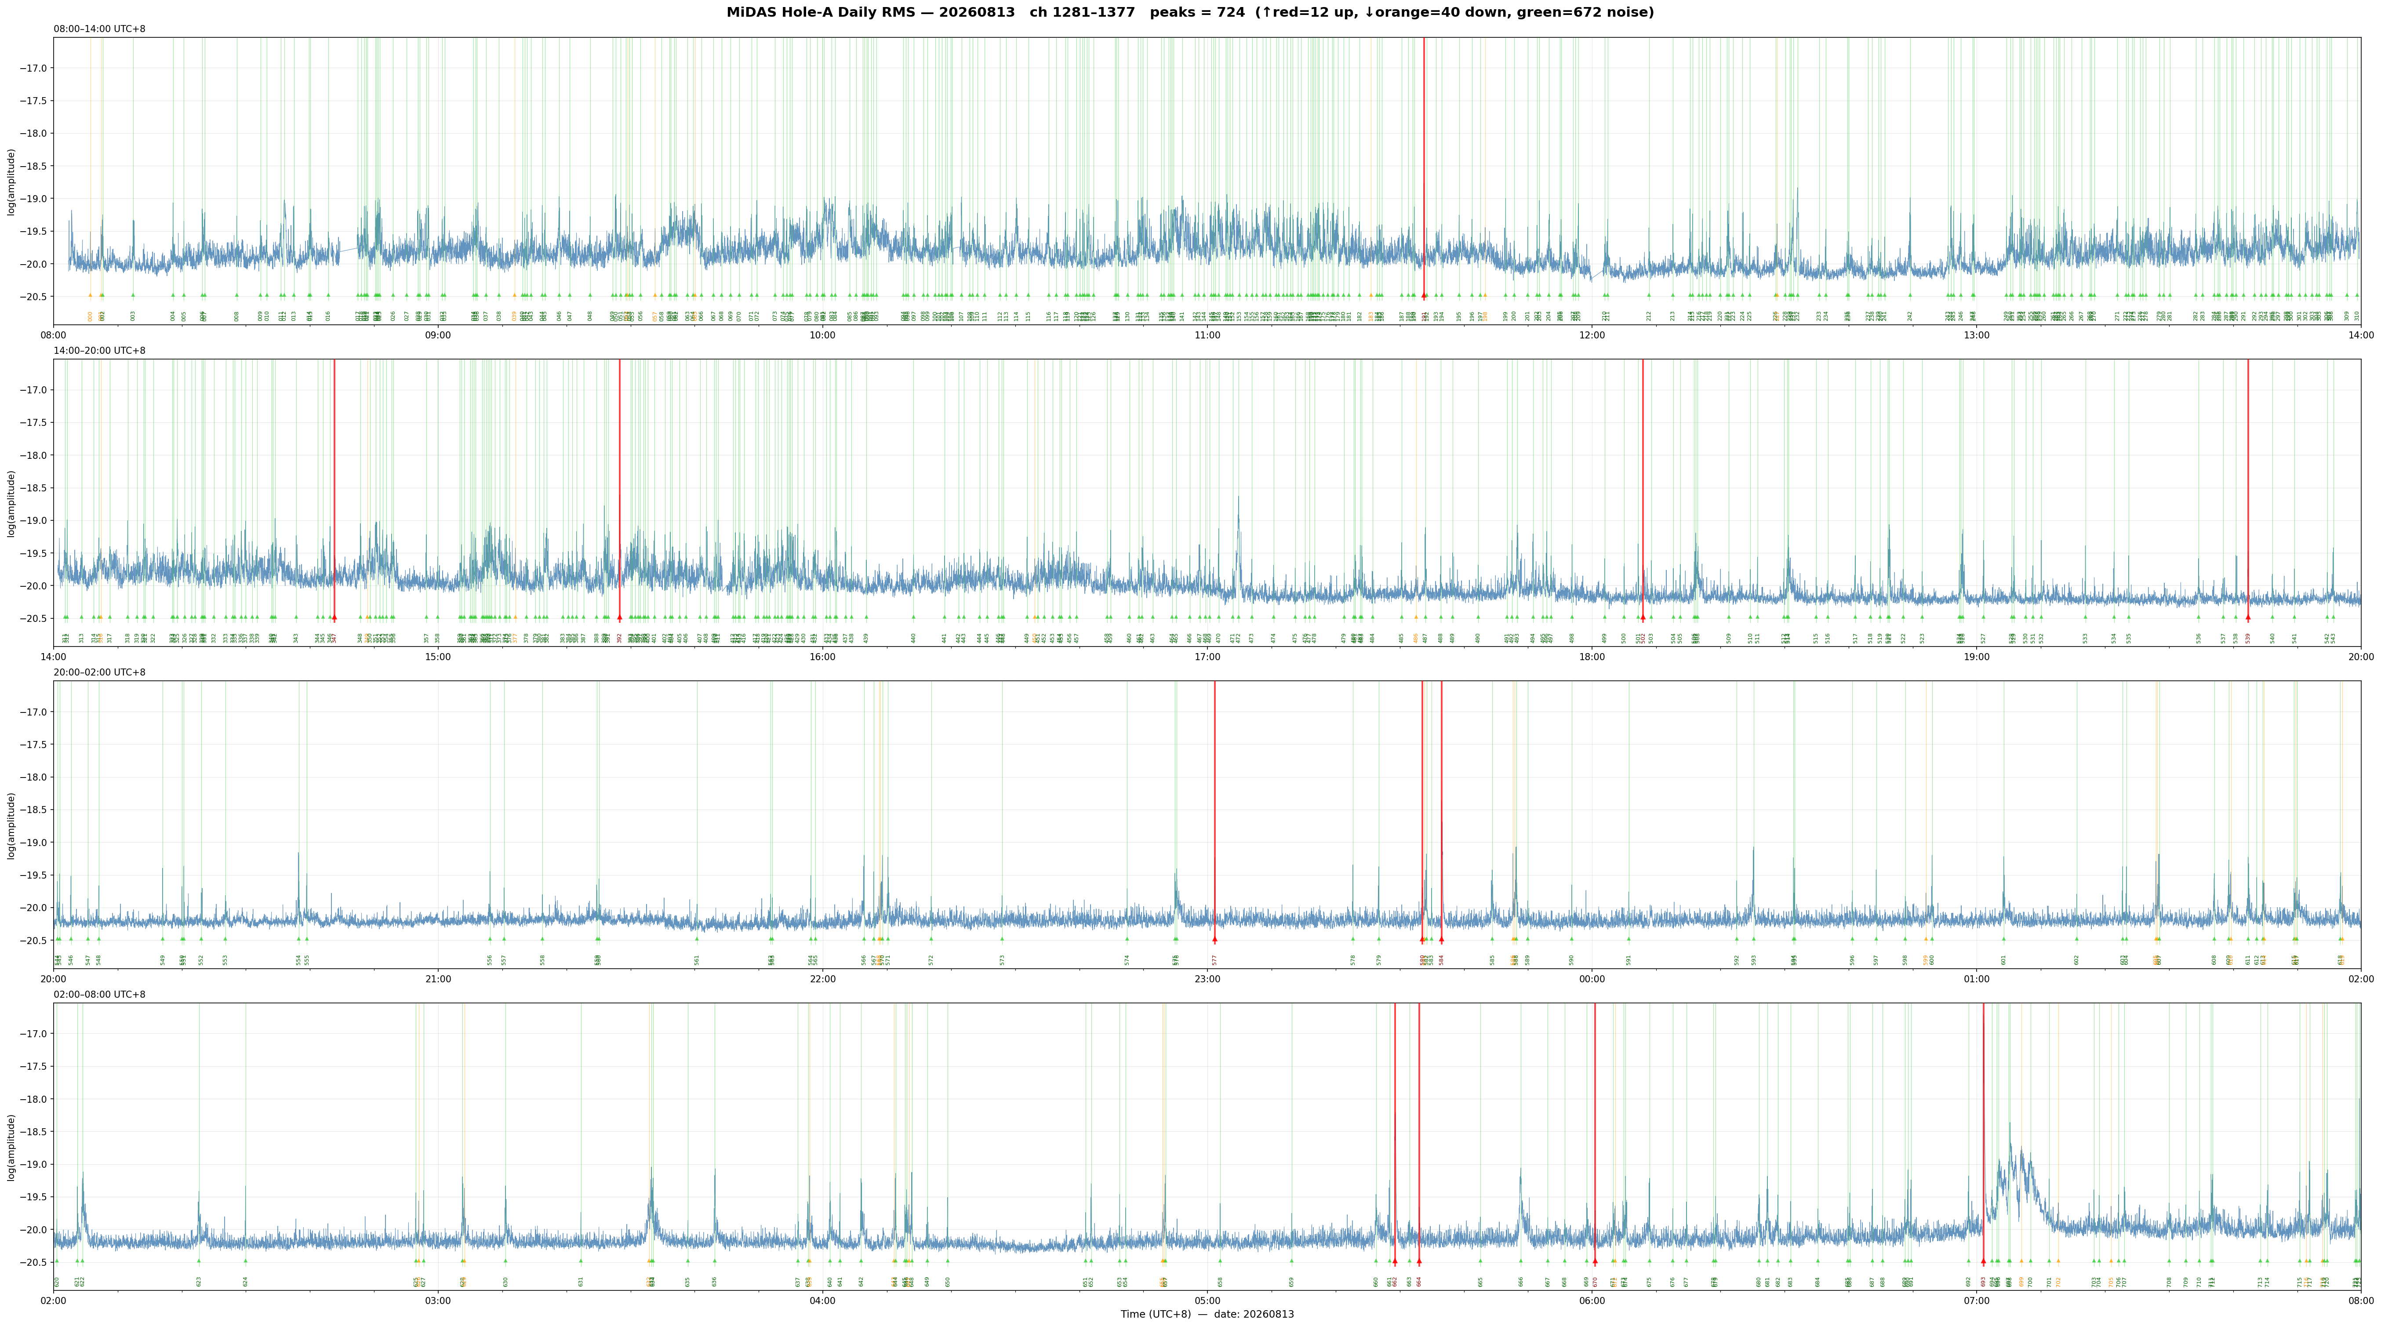Click the 16:00 time tick label
2381x1326 pixels.
tap(823, 656)
